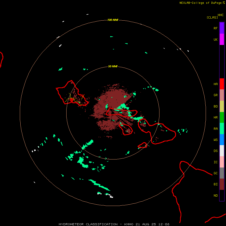Click the WS legend label
This screenshot has height=226, width=226.
click(x=215, y=140)
